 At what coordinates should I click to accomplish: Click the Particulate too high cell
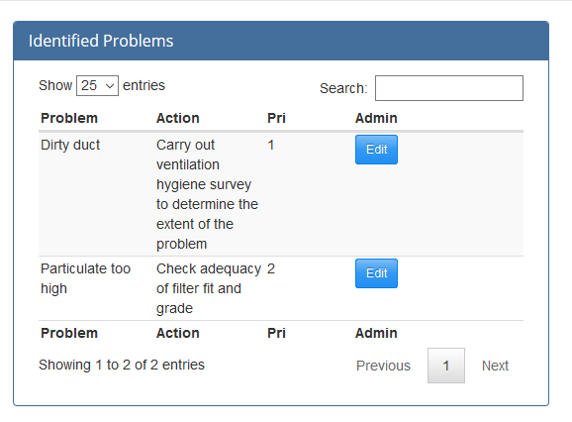tap(86, 278)
